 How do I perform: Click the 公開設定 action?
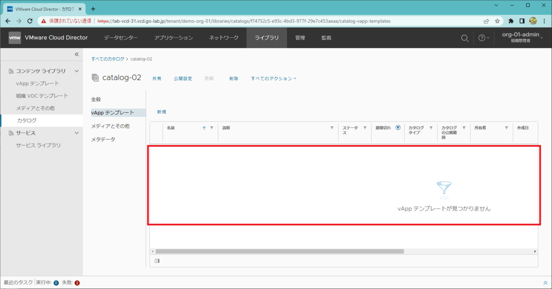click(x=183, y=79)
